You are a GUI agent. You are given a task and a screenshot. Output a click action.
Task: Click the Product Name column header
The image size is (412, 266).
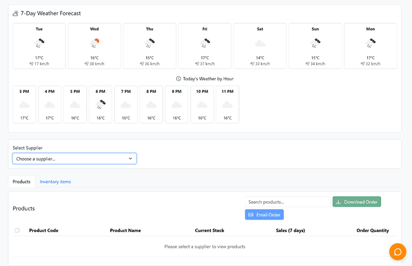(125, 230)
